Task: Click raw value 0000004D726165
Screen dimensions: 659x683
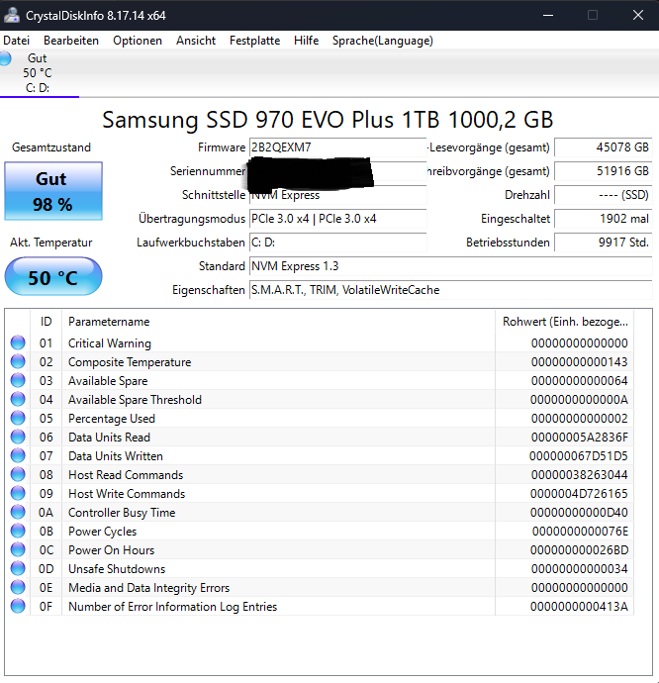Action: 579,494
